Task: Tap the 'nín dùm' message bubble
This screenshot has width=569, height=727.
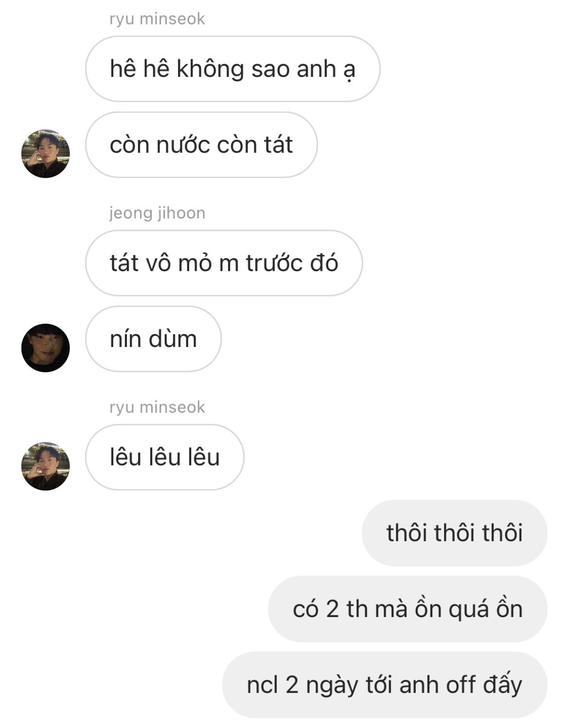Action: click(153, 339)
